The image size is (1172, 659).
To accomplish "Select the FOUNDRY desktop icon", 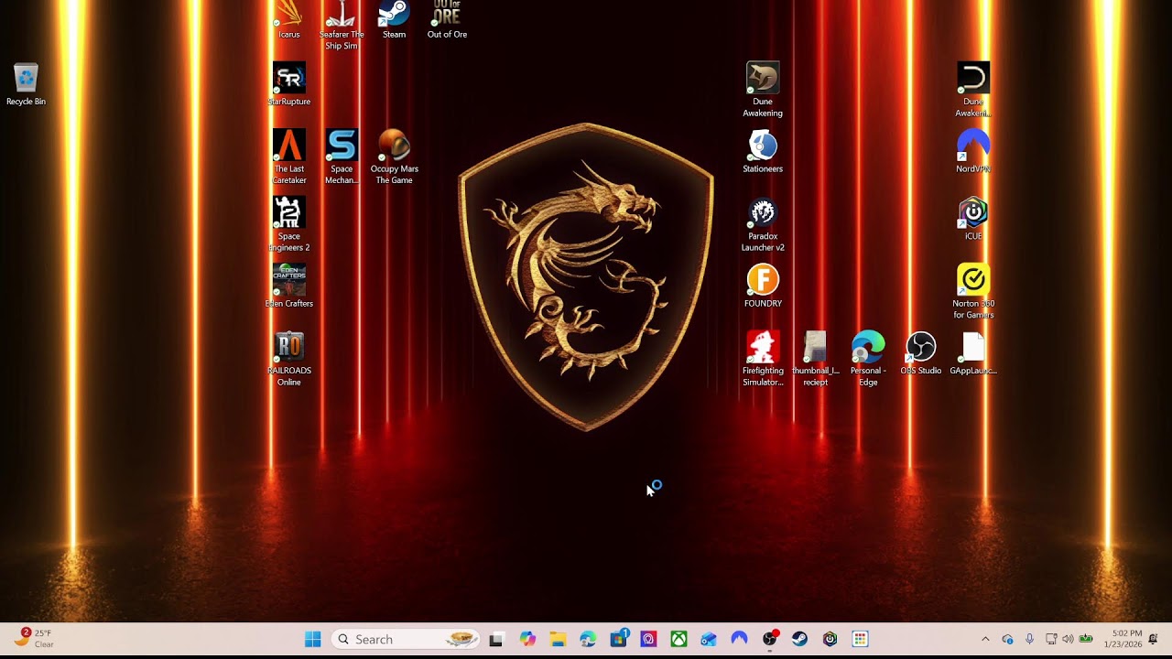I will point(763,286).
